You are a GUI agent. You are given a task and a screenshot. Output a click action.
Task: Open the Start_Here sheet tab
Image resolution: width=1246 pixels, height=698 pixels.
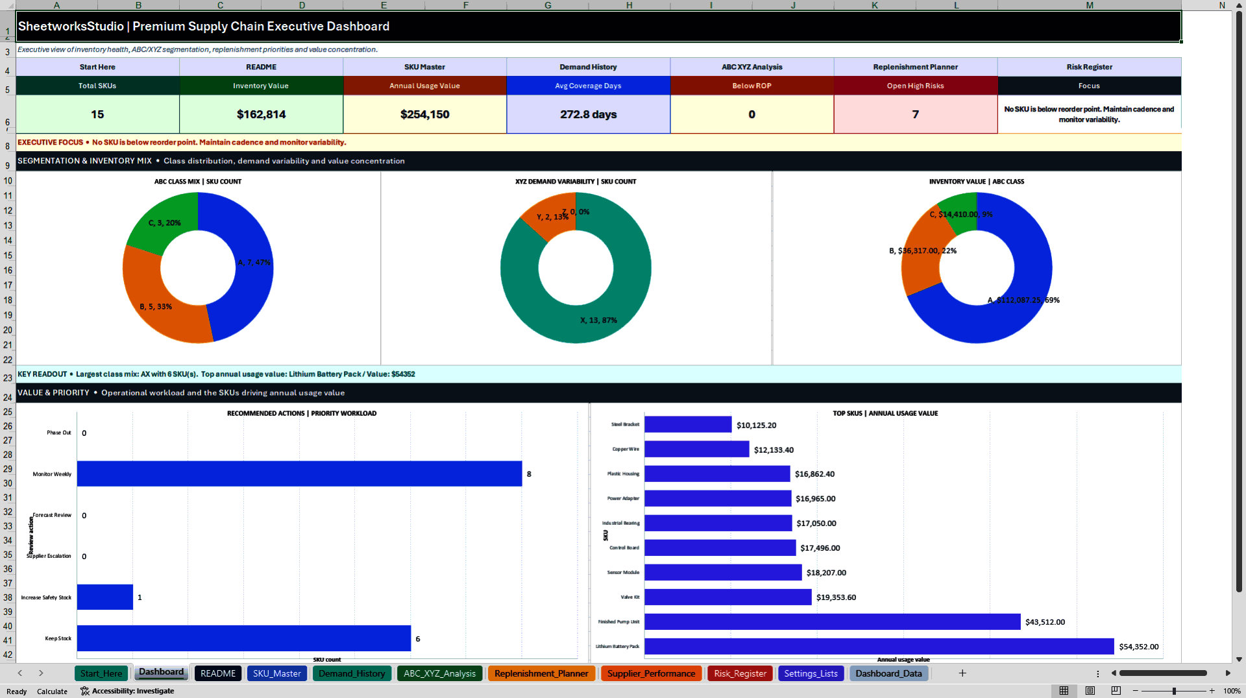(x=101, y=673)
